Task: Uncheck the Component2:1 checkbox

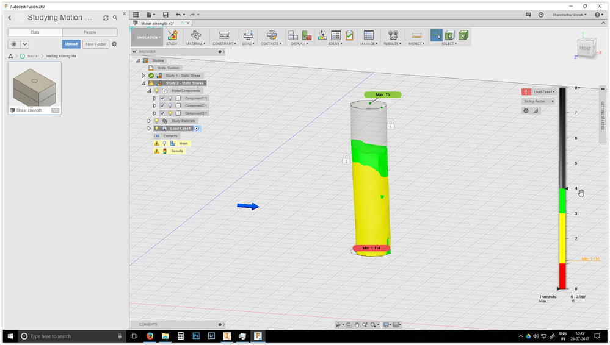Action: click(162, 105)
